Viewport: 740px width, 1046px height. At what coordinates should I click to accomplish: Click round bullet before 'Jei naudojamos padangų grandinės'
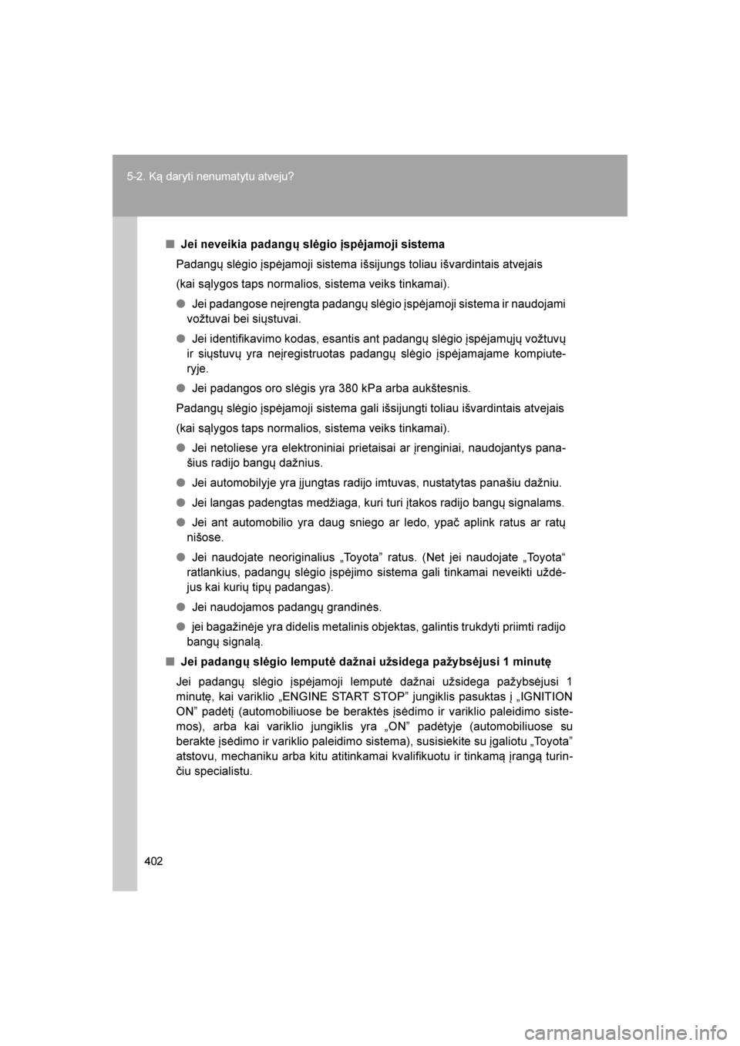tap(180, 606)
